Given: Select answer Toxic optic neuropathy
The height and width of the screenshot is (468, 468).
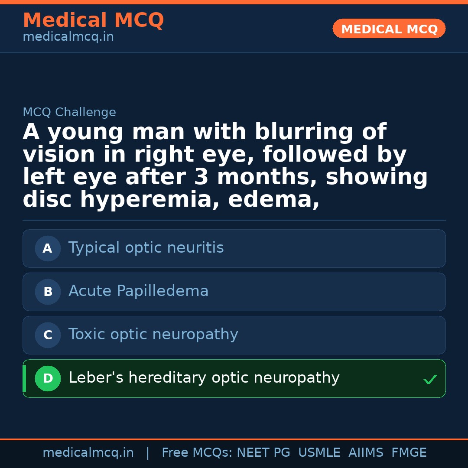Looking at the screenshot, I should (153, 335).
